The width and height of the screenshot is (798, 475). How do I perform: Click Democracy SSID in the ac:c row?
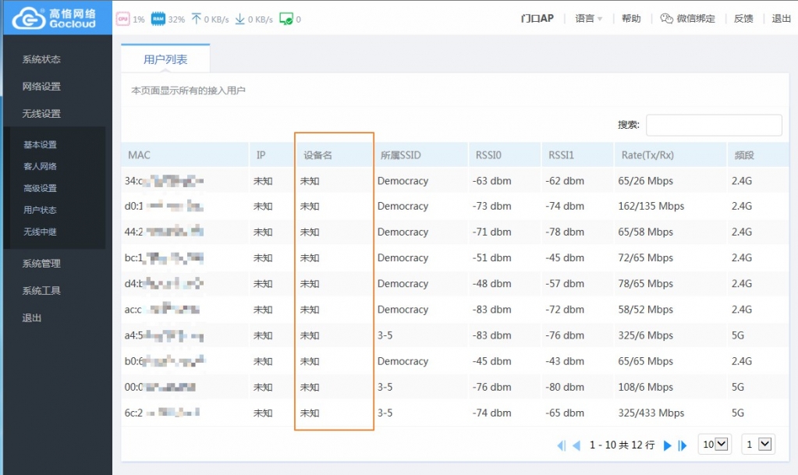tap(403, 310)
